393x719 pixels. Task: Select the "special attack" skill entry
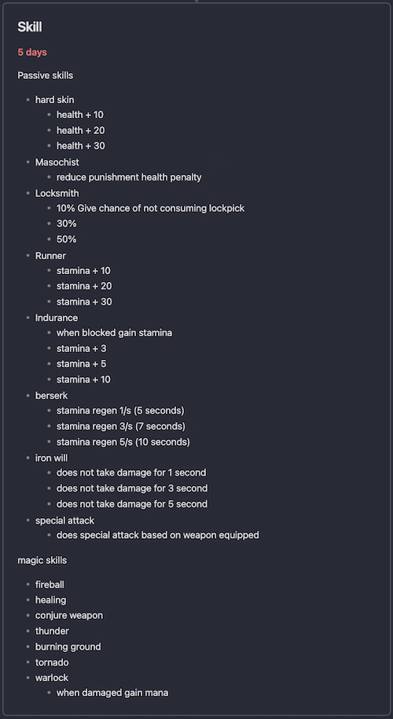[65, 521]
